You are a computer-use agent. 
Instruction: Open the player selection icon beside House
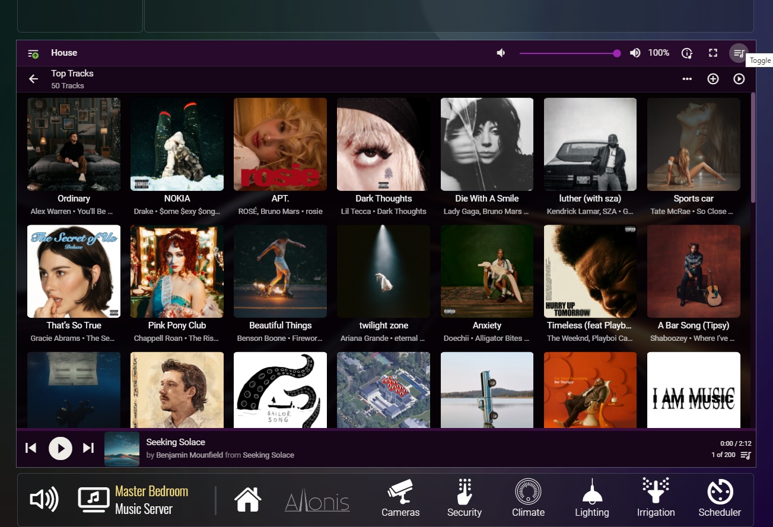tap(33, 53)
